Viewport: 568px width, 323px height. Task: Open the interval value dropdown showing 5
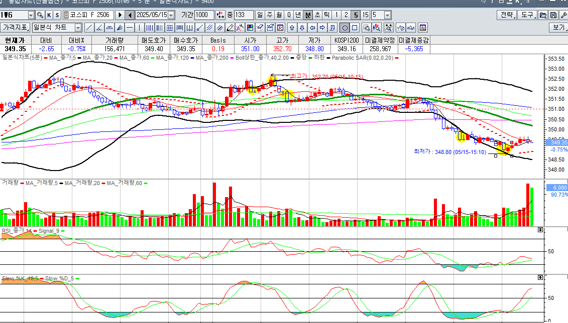point(388,15)
